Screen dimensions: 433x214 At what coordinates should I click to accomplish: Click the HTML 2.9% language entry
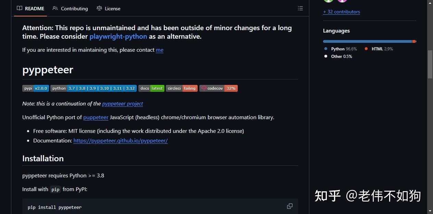point(379,49)
